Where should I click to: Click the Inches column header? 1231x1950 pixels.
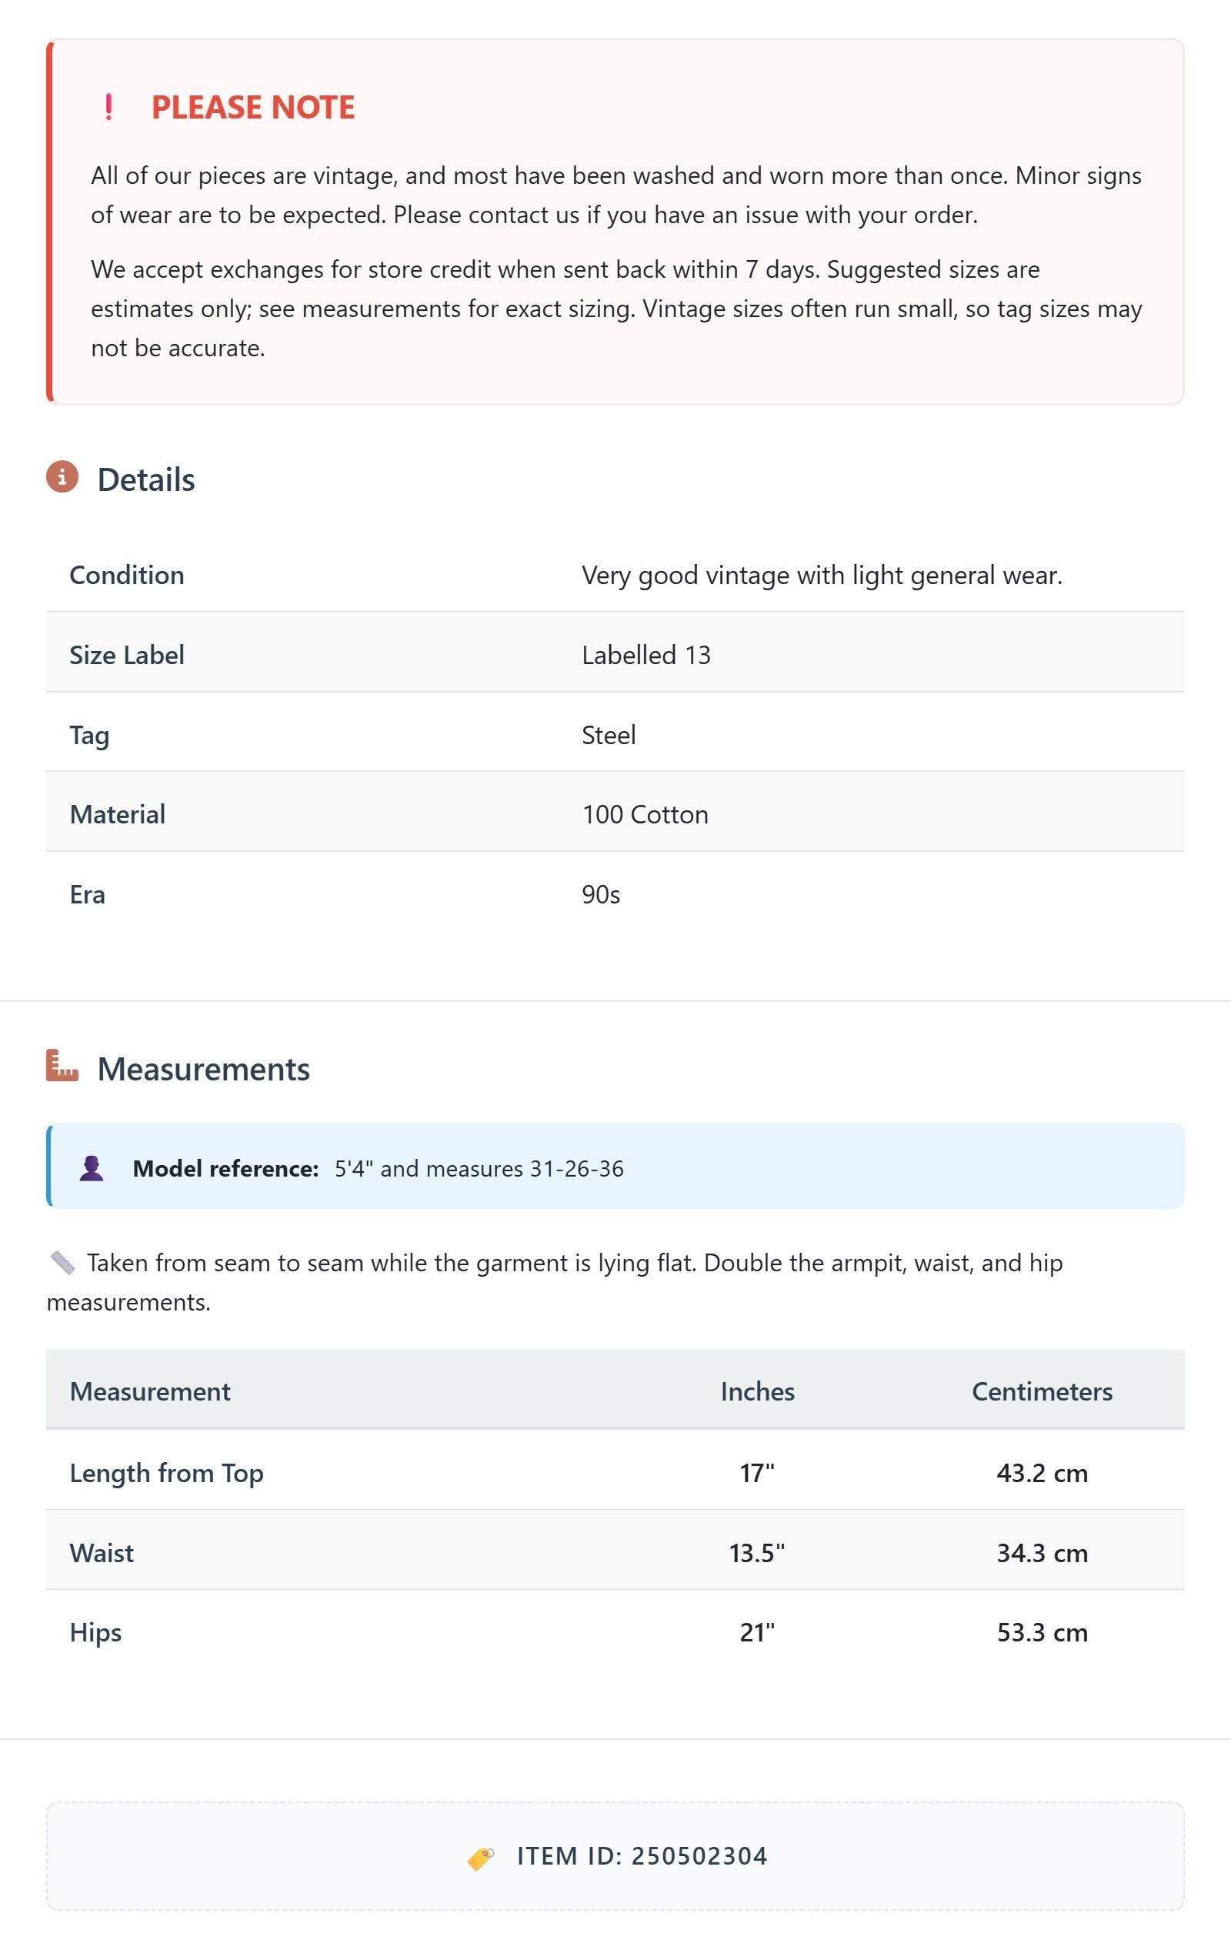coord(757,1391)
